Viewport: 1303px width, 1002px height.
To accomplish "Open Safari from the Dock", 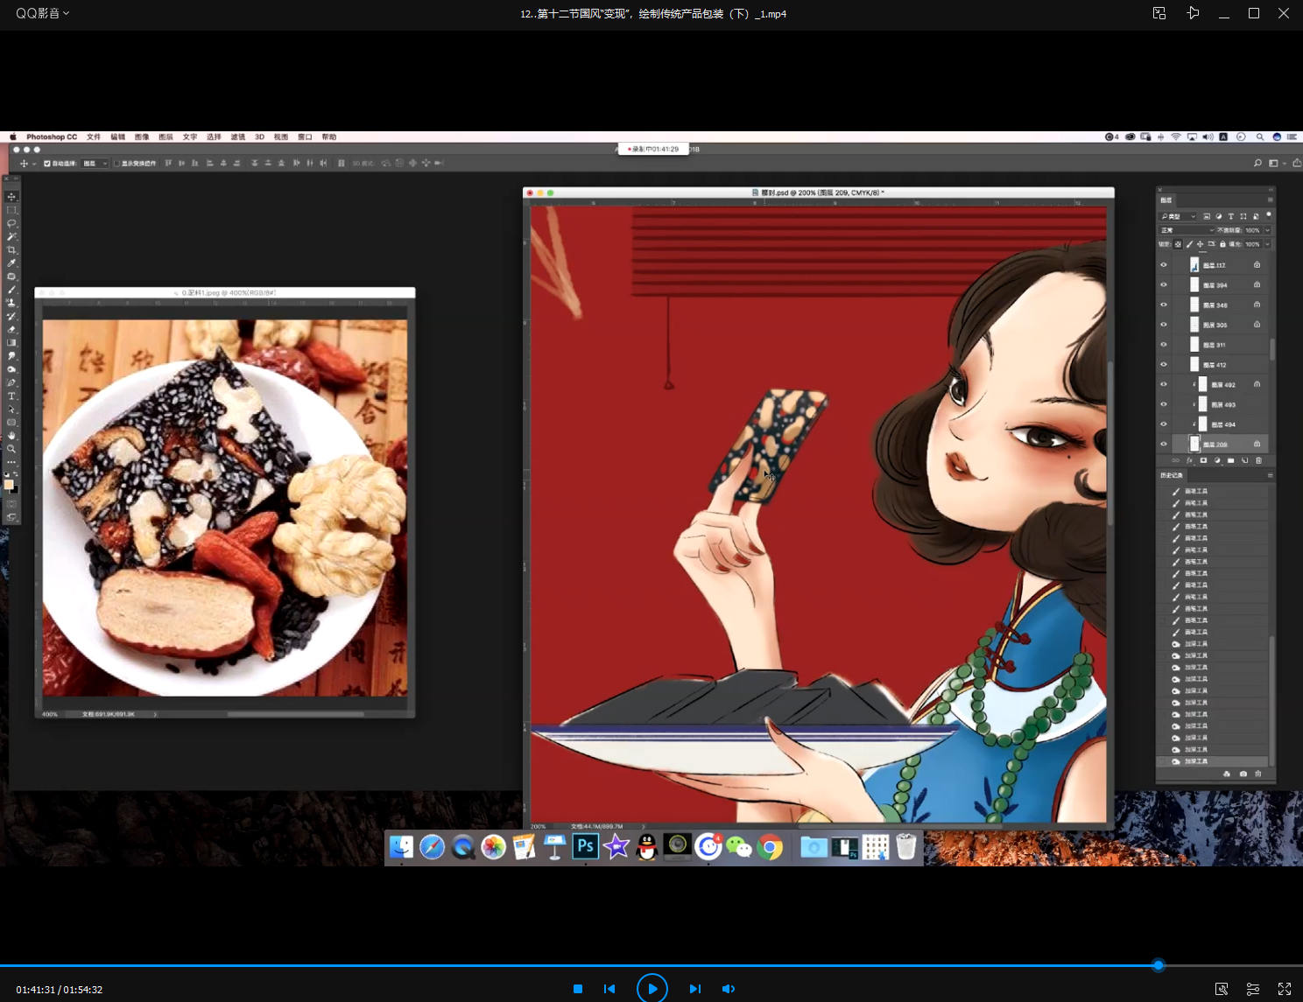I will (432, 846).
